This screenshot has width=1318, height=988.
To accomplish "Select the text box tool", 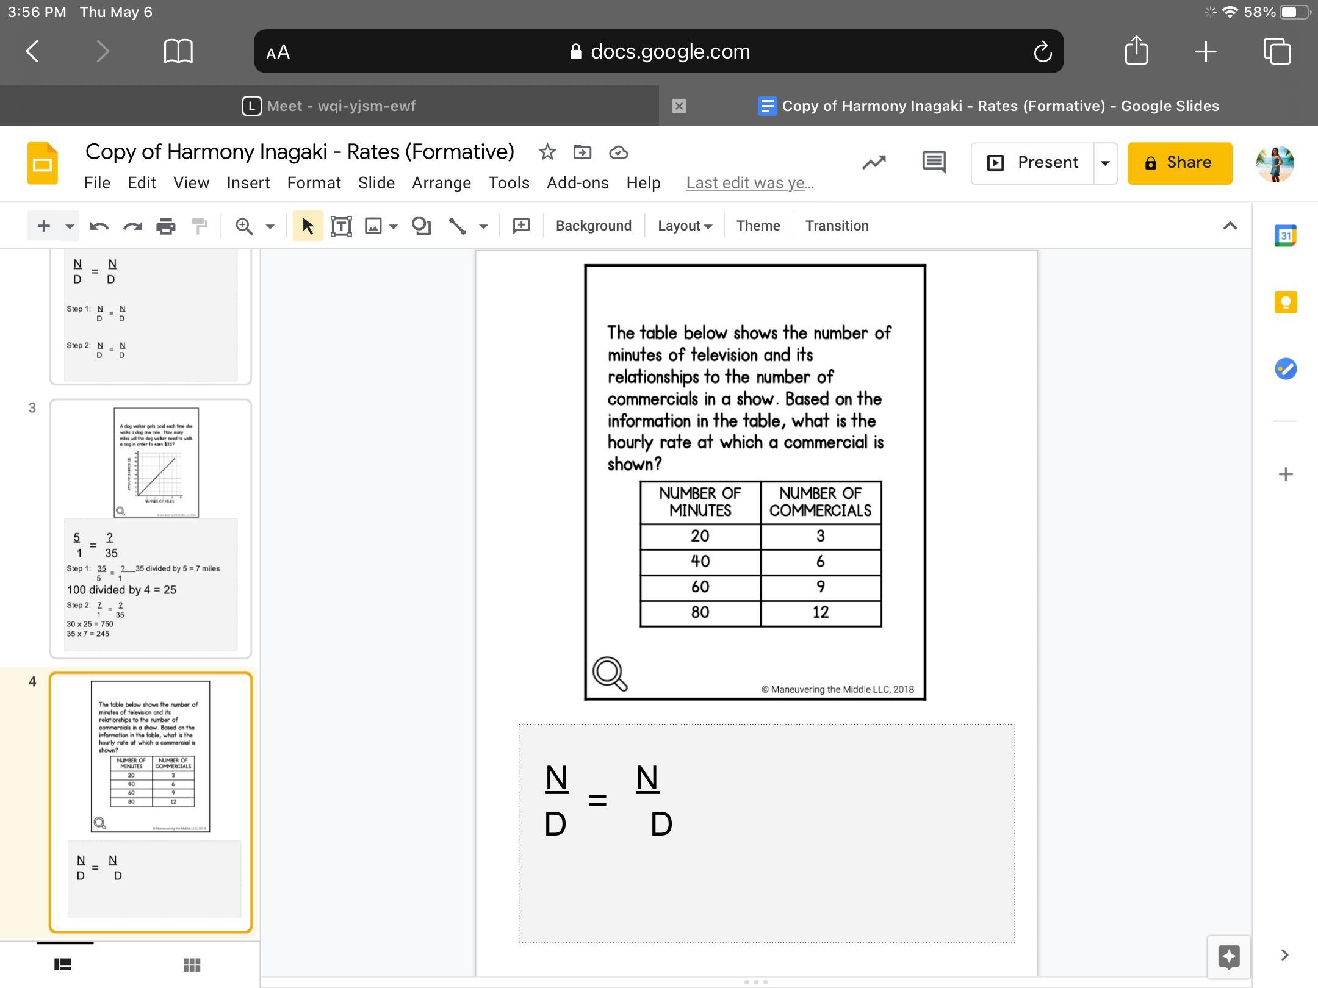I will [x=341, y=226].
